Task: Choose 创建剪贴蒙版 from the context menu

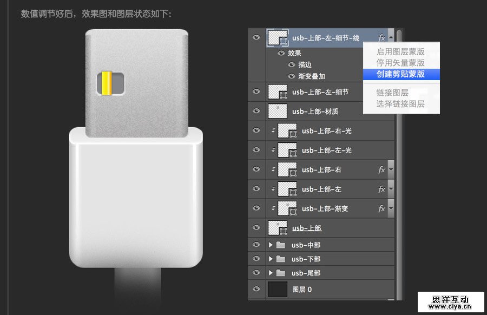Action: (402, 74)
